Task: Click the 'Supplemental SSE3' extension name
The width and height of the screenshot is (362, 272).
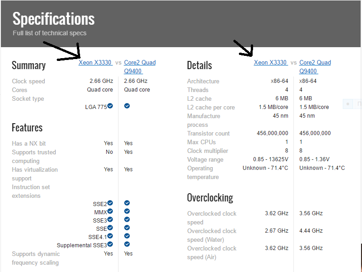Action: 82,245
